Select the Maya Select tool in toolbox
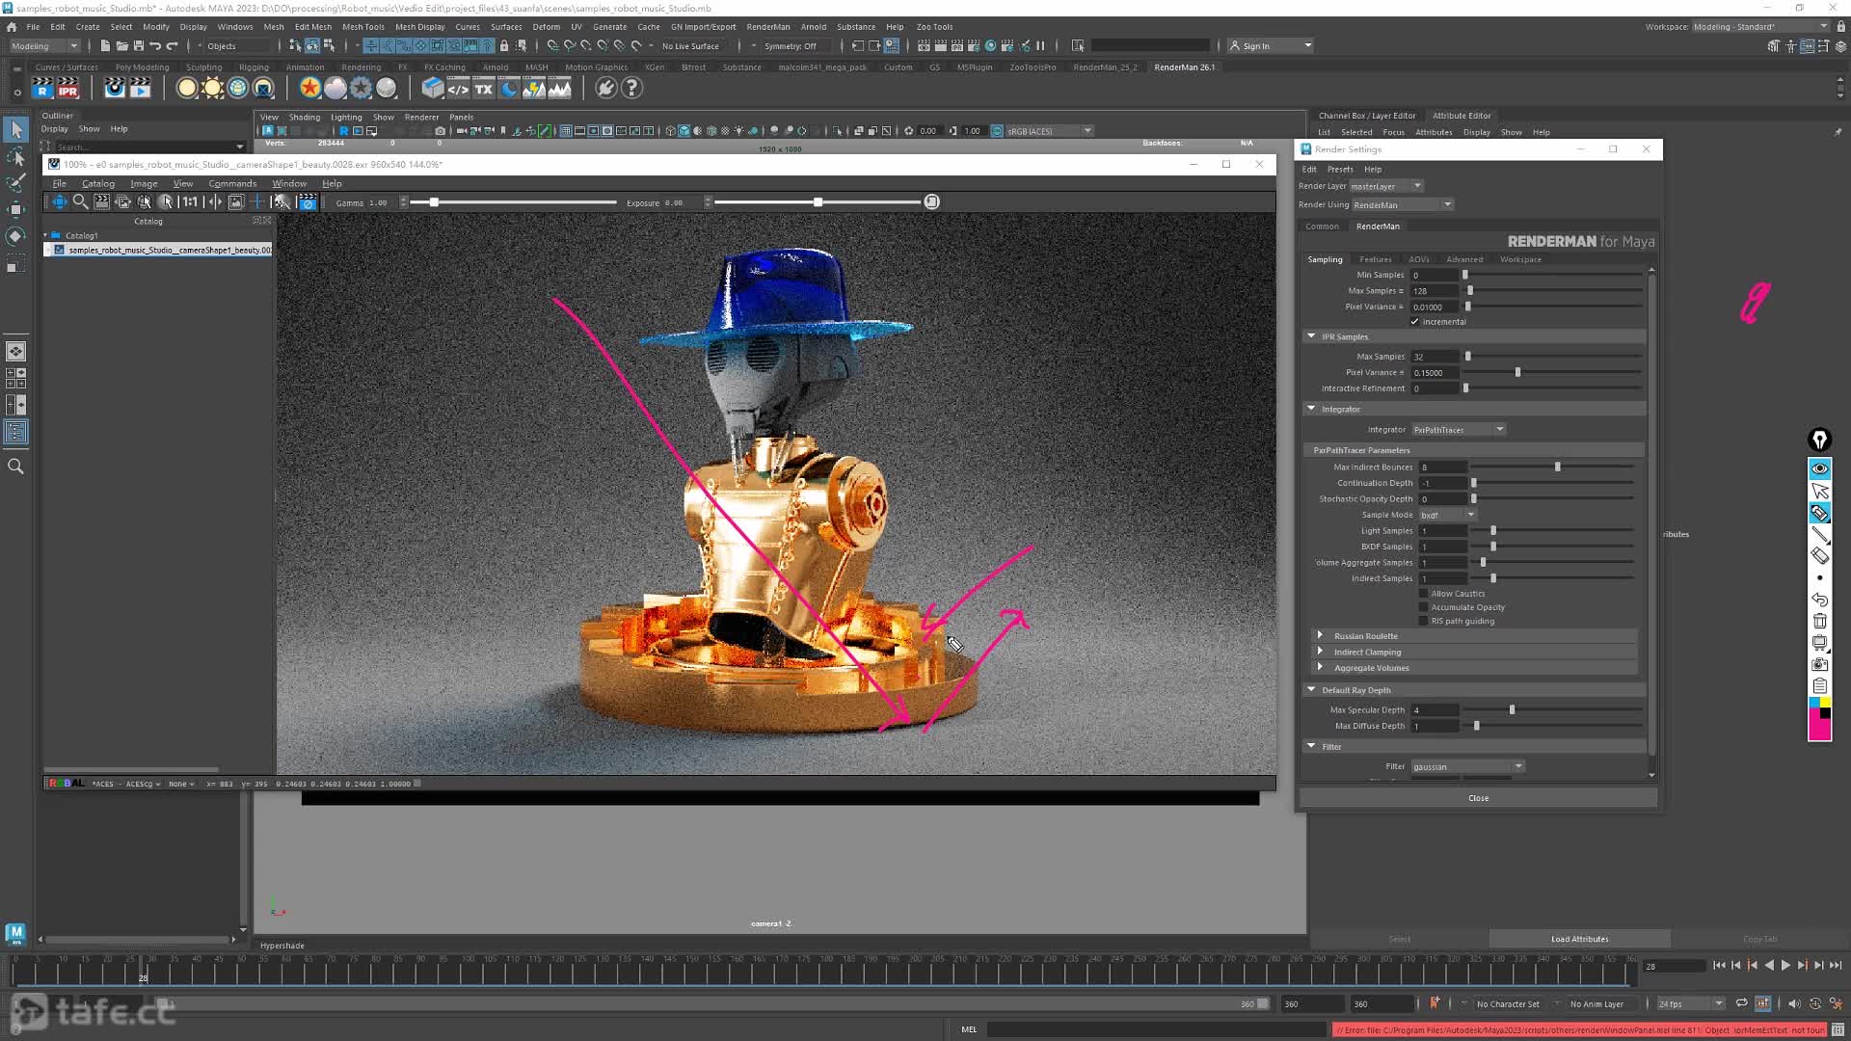This screenshot has height=1041, width=1851. point(15,129)
